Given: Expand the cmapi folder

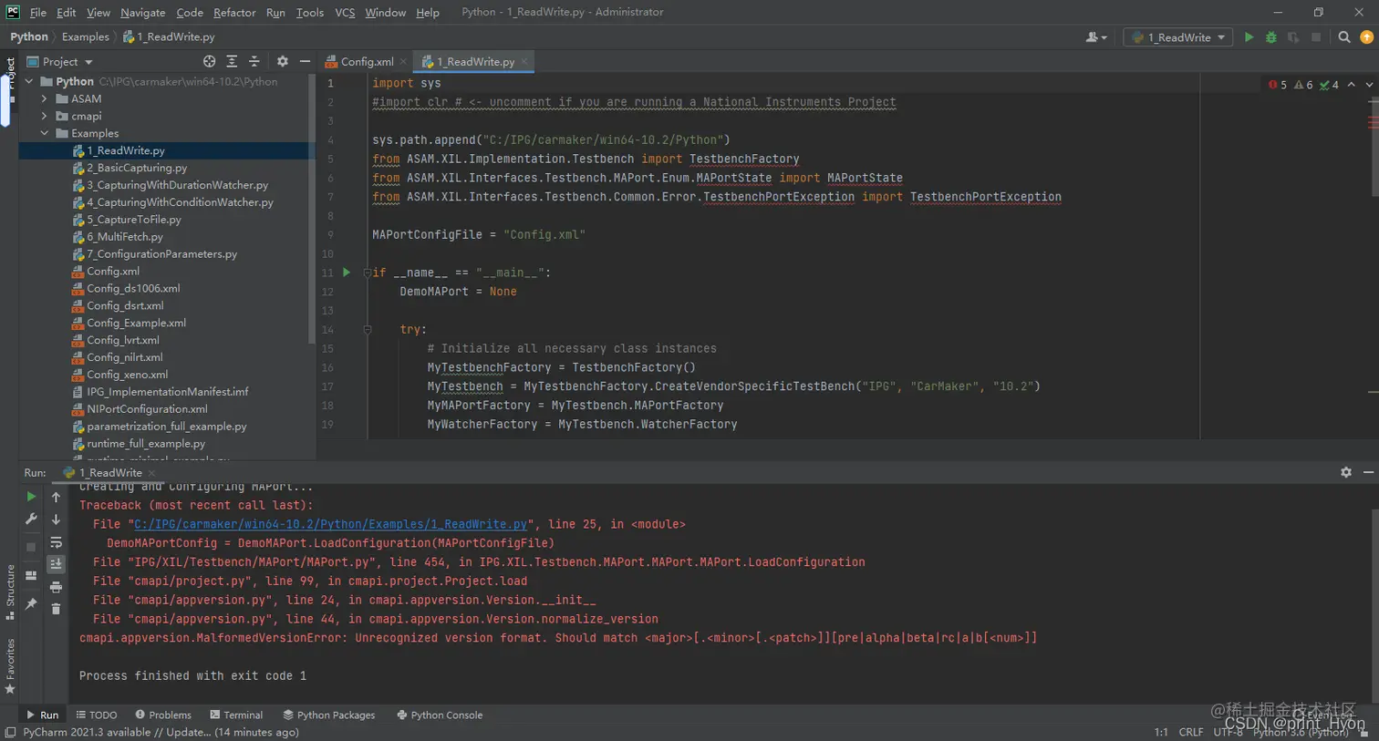Looking at the screenshot, I should click(44, 116).
